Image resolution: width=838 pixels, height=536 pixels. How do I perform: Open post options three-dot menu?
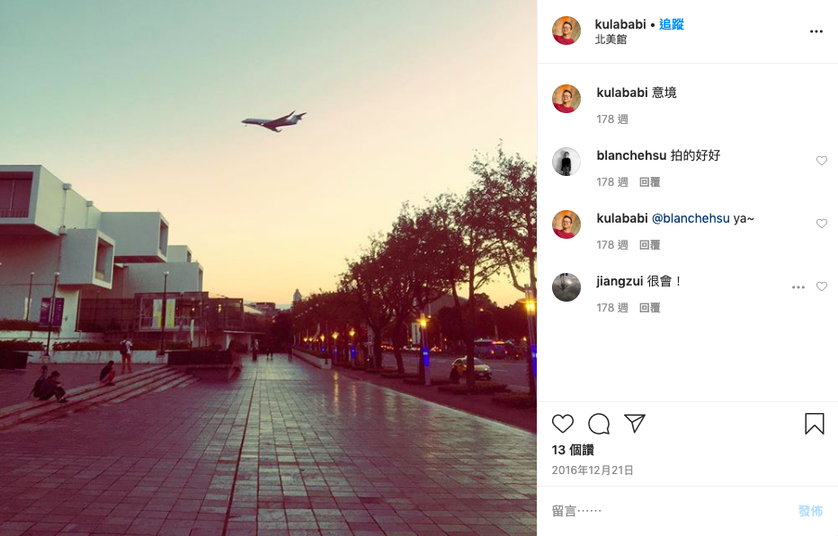tap(816, 31)
